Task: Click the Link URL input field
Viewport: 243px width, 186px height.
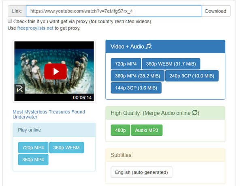Action: 113,11
